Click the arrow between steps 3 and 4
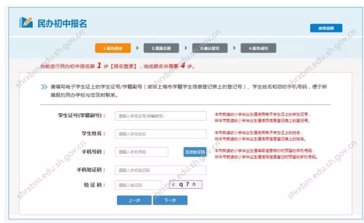This screenshot has height=223, width=364. pos(234,47)
